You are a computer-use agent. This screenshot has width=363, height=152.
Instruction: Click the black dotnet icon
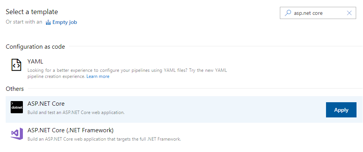coord(17,107)
